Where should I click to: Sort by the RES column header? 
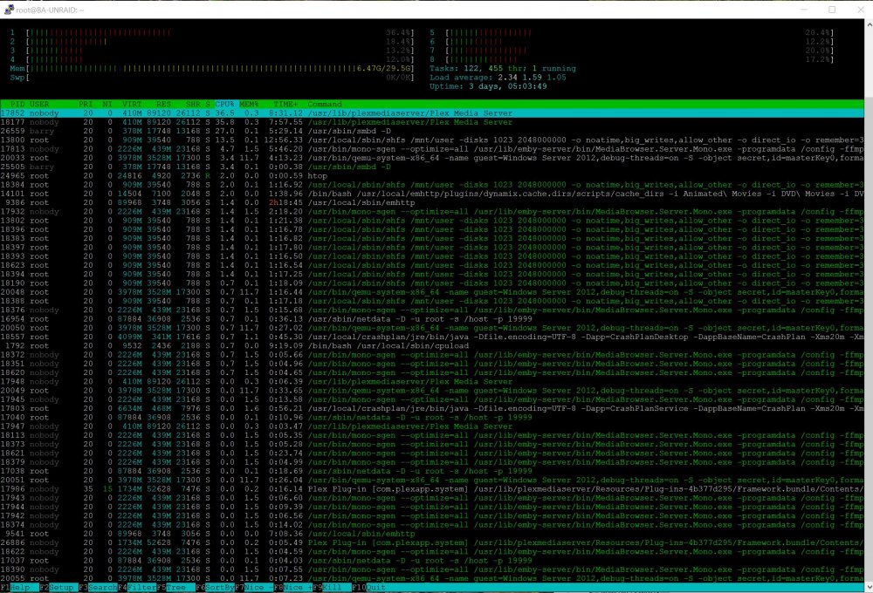[164, 104]
